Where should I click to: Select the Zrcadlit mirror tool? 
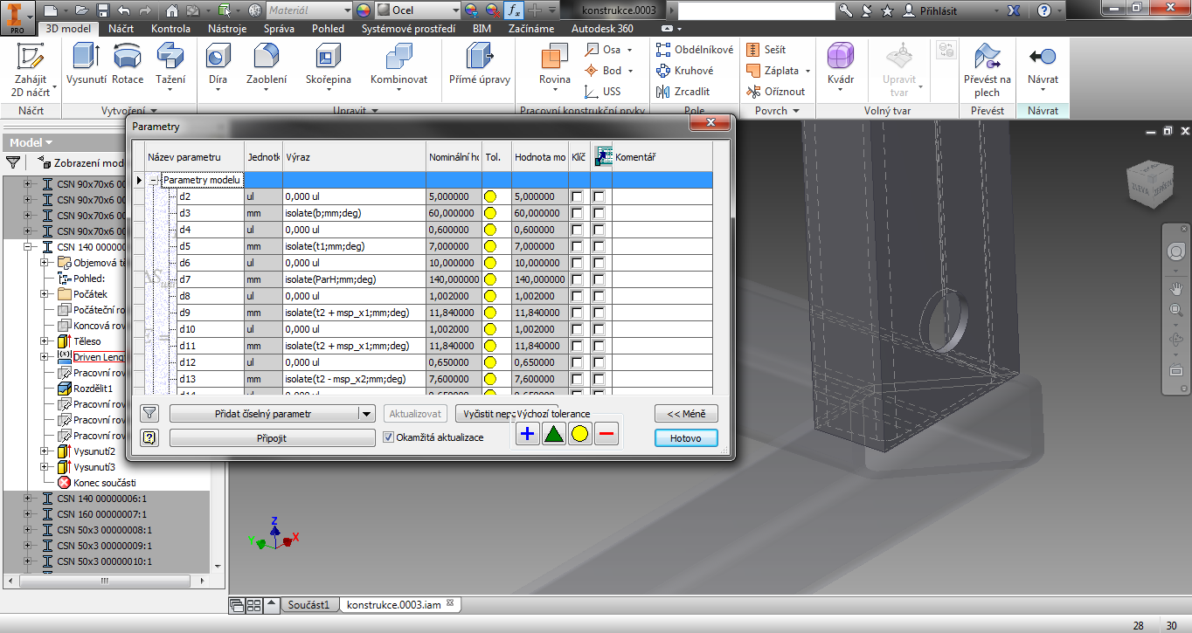click(683, 92)
